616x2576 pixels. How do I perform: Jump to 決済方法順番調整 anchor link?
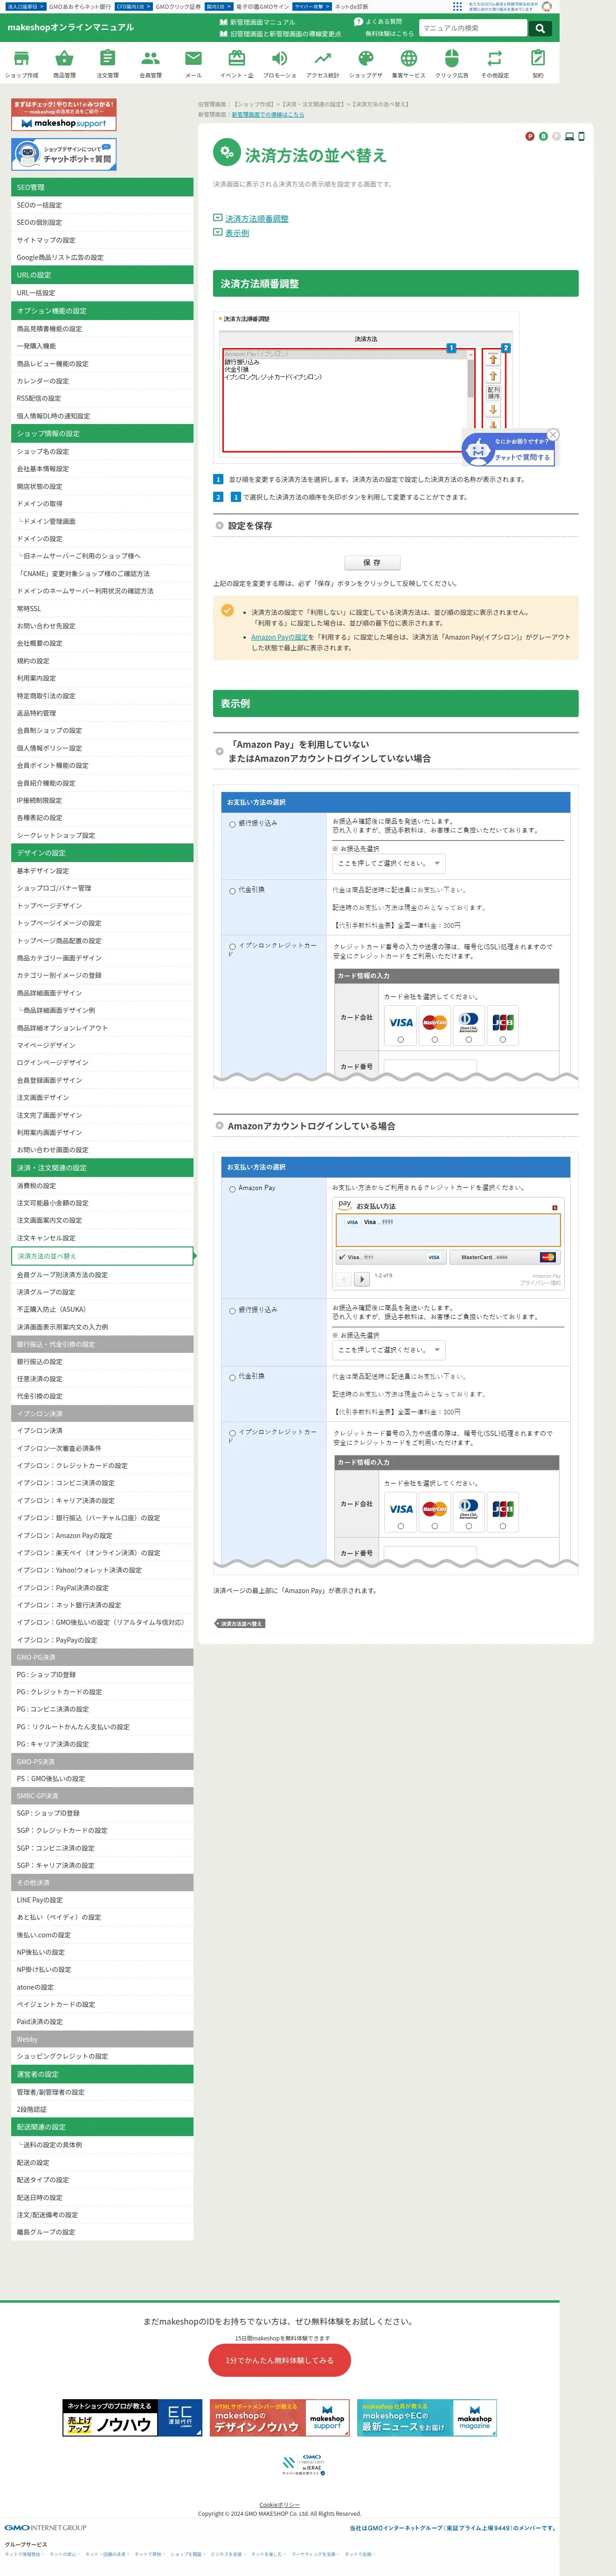(256, 218)
